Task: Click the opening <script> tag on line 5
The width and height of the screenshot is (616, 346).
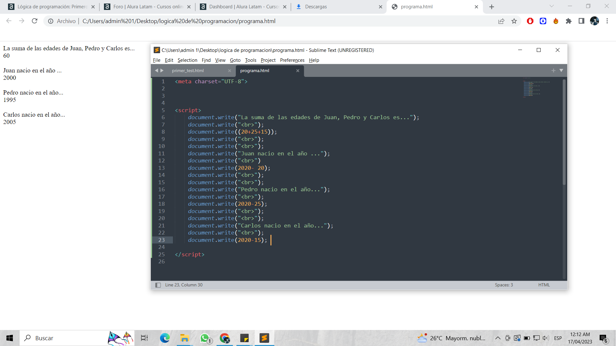Action: pyautogui.click(x=188, y=110)
